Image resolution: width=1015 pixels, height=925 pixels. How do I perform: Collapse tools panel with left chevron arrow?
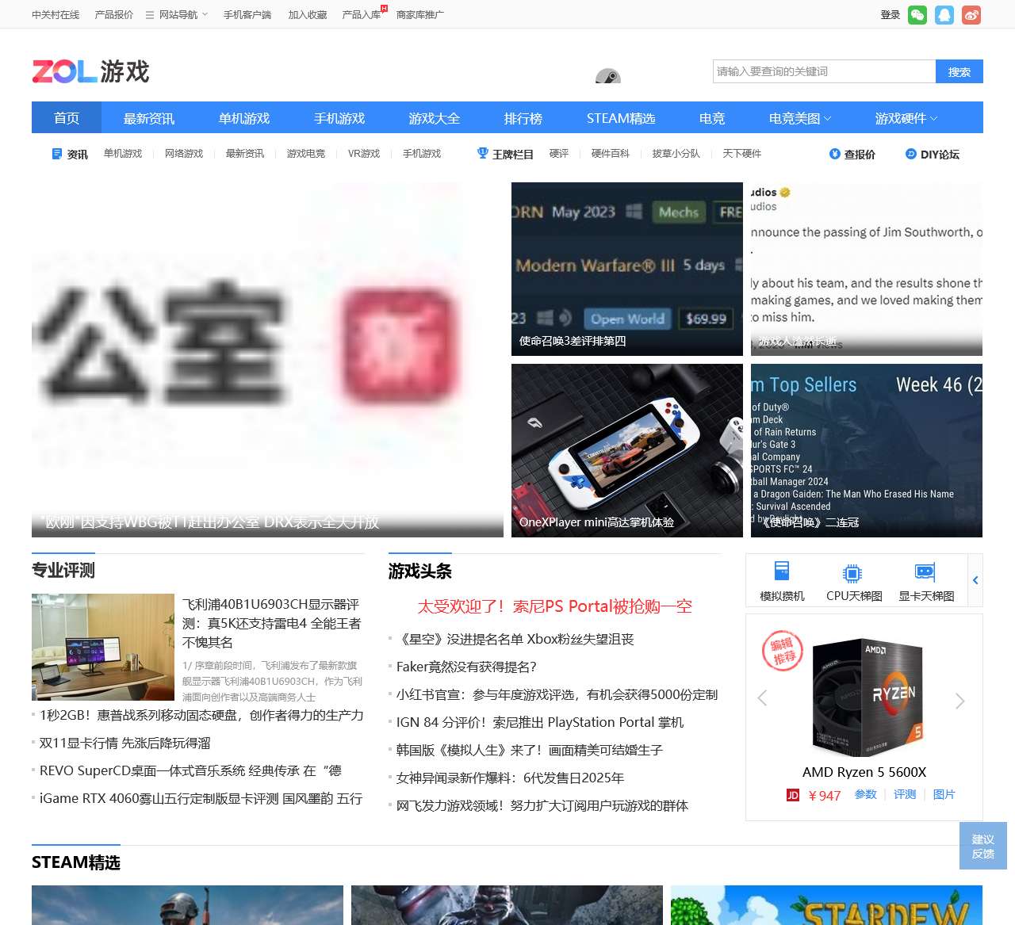click(x=975, y=580)
